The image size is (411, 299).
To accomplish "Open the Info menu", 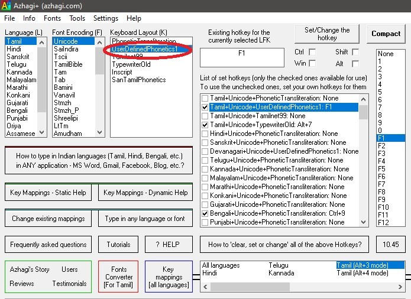I will (29, 18).
